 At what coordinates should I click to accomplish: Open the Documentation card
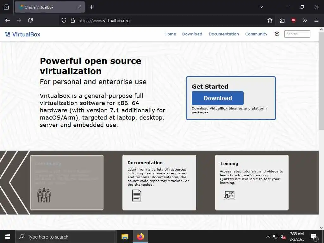pos(159,183)
